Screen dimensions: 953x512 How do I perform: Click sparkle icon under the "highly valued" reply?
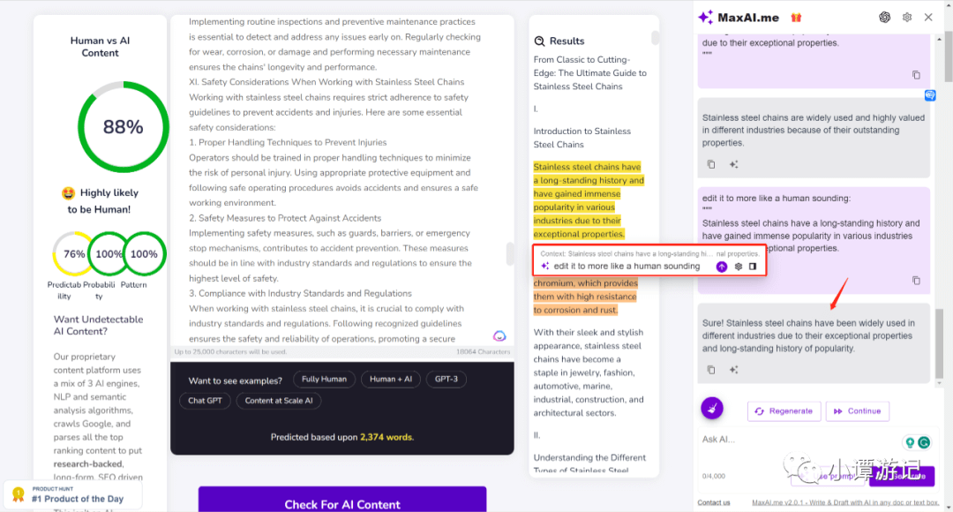pos(733,164)
